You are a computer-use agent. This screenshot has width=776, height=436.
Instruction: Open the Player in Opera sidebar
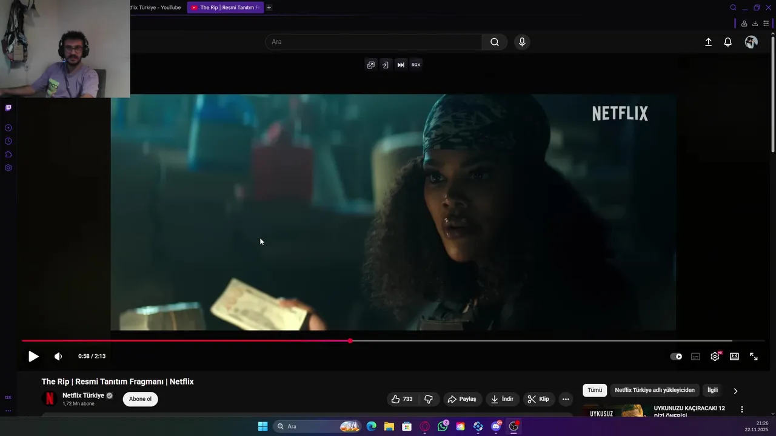8,128
